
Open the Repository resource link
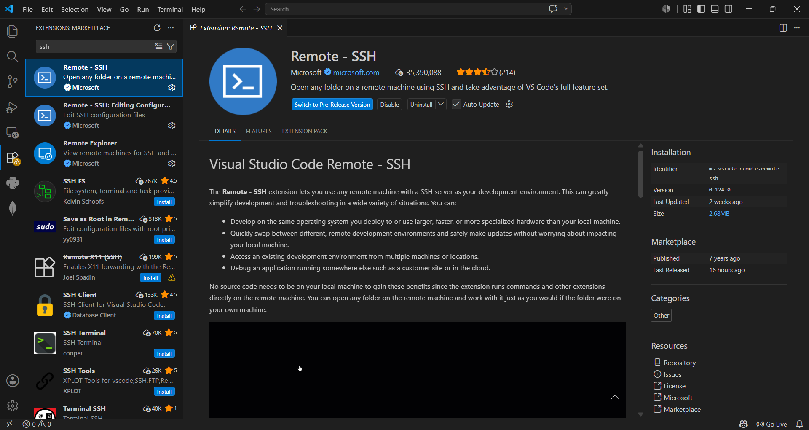click(679, 363)
